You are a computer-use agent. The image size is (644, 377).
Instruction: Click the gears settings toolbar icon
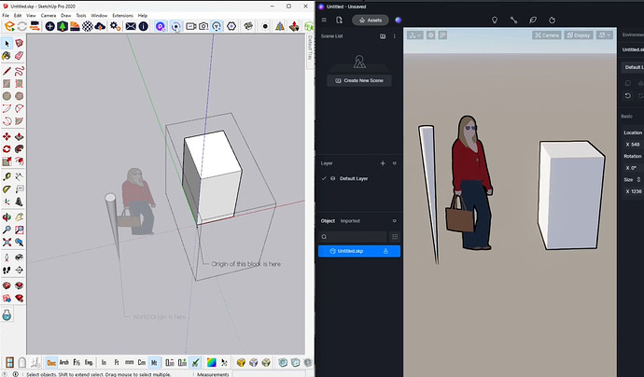(x=115, y=26)
